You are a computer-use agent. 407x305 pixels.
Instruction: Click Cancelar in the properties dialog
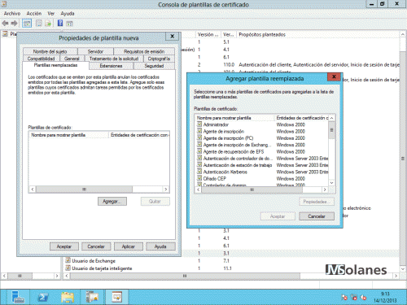[x=96, y=246]
